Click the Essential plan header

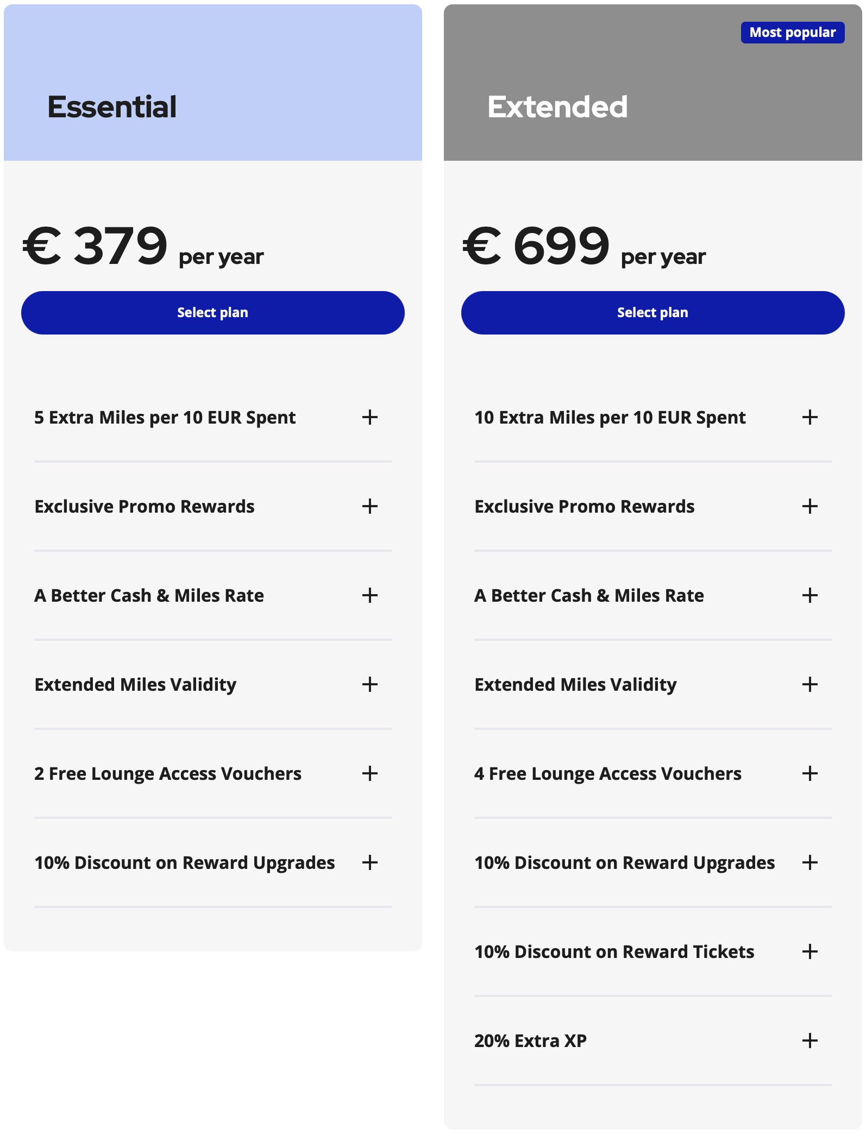[112, 106]
